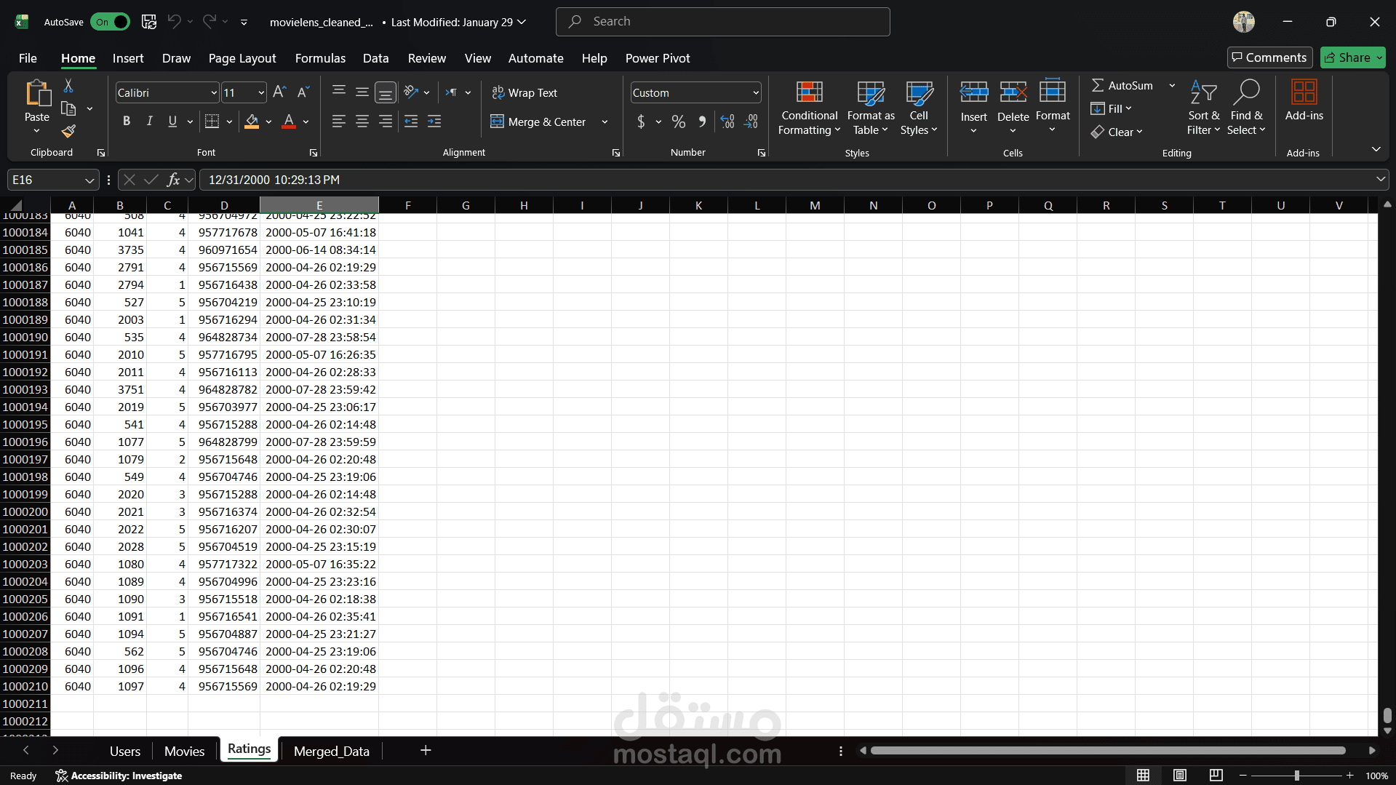Screen dimensions: 1396x785
Task: Click the Paste clipboard icon
Action: [x=37, y=95]
